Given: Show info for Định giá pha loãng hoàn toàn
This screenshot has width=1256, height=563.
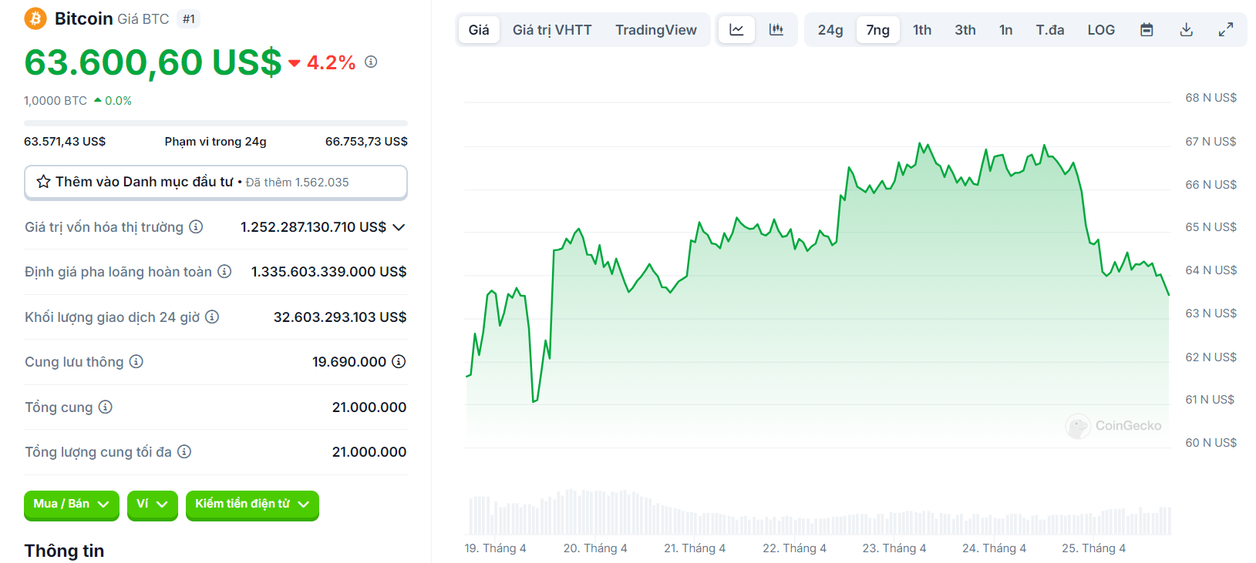Looking at the screenshot, I should point(224,271).
